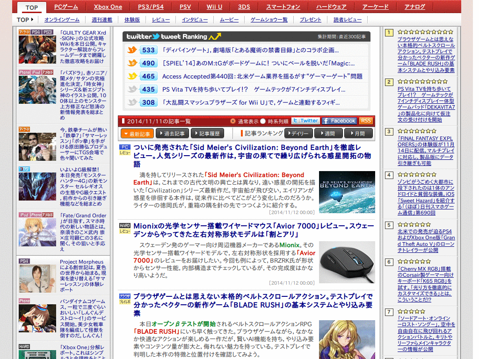Screen dimensions: 479x359
Task: Open the 週間 ranking view
Action: tap(328, 132)
